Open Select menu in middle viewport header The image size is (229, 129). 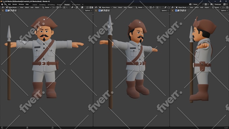pos(120,7)
